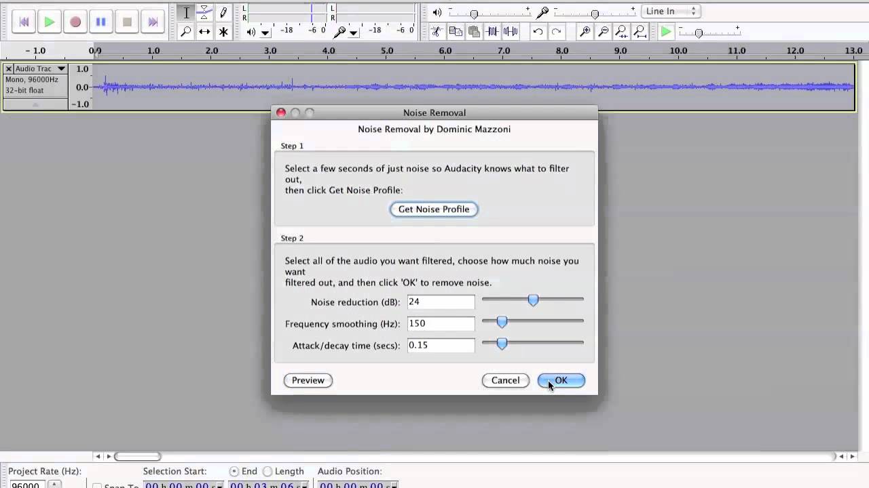
Task: Close the Noise Removal dialog window
Action: [x=281, y=113]
